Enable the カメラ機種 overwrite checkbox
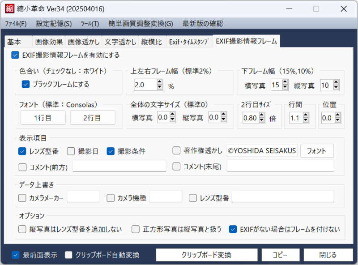Screen dimensions: 358x265 coord(111,198)
